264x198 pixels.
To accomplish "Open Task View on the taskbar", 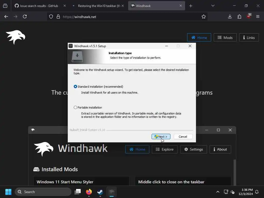I will coord(78,192).
